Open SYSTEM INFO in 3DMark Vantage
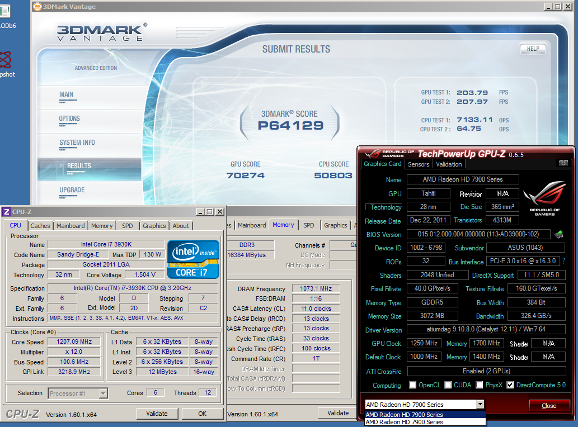The image size is (578, 427). tap(77, 143)
